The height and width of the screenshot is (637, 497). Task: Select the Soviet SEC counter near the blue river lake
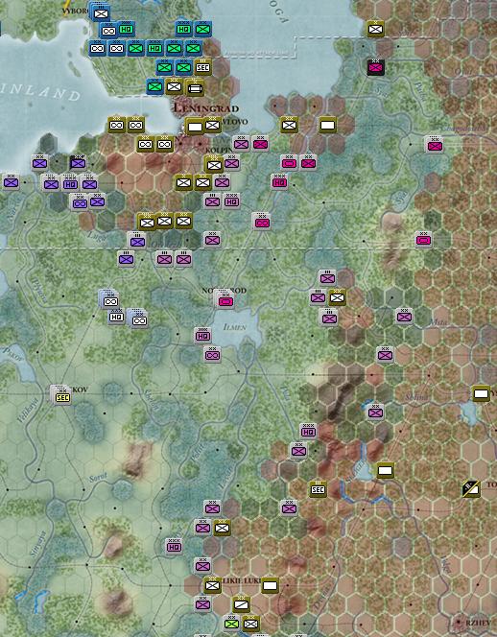318,489
